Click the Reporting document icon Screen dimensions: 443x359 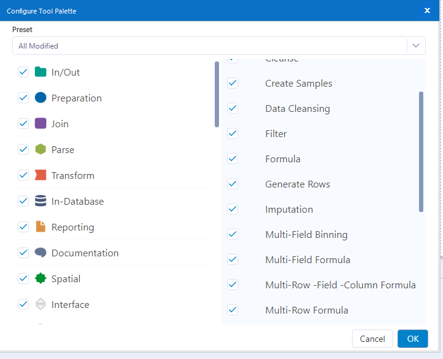pyautogui.click(x=41, y=227)
